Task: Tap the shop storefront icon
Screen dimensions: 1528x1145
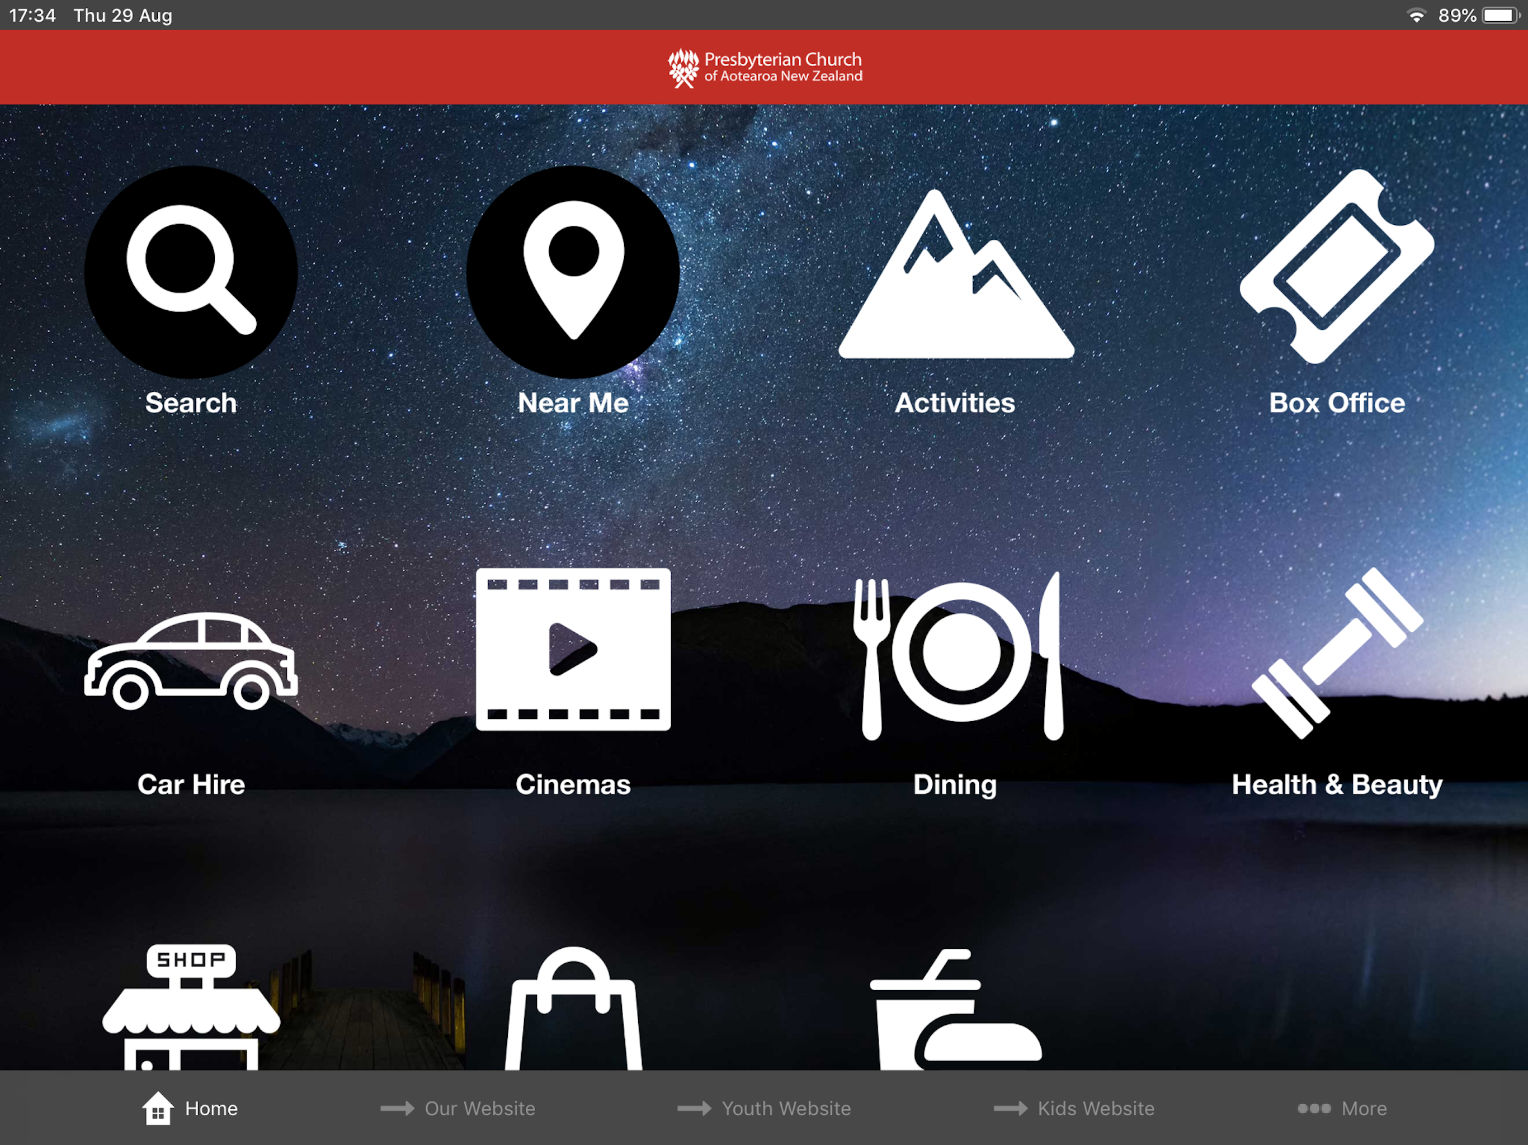Action: coord(191,1007)
